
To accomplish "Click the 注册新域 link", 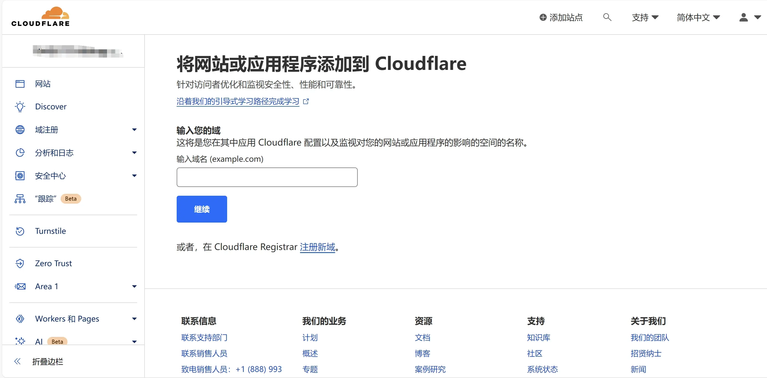I will click(317, 247).
